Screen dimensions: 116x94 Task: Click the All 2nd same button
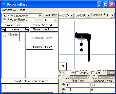pyautogui.click(x=107, y=77)
